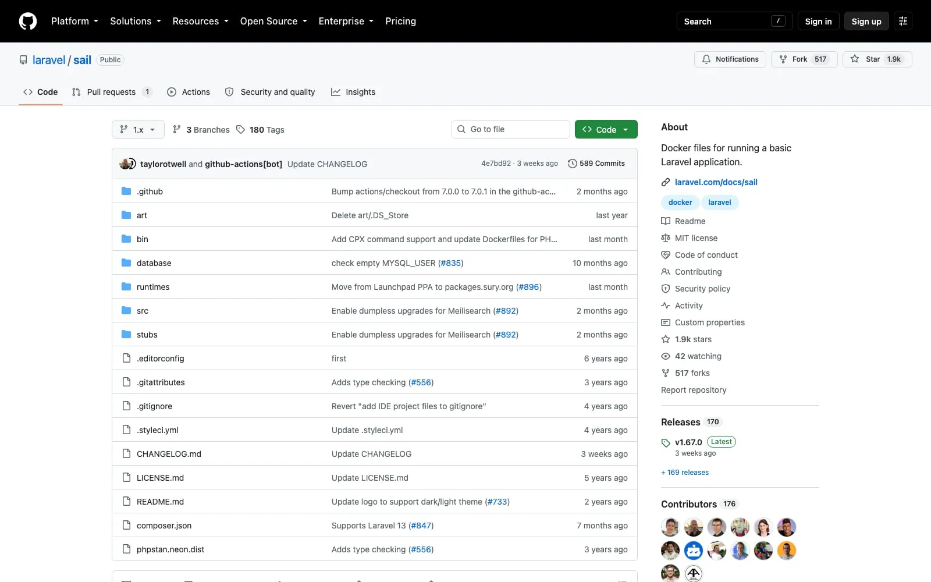
Task: Open the Security and quality tab
Action: 270,92
